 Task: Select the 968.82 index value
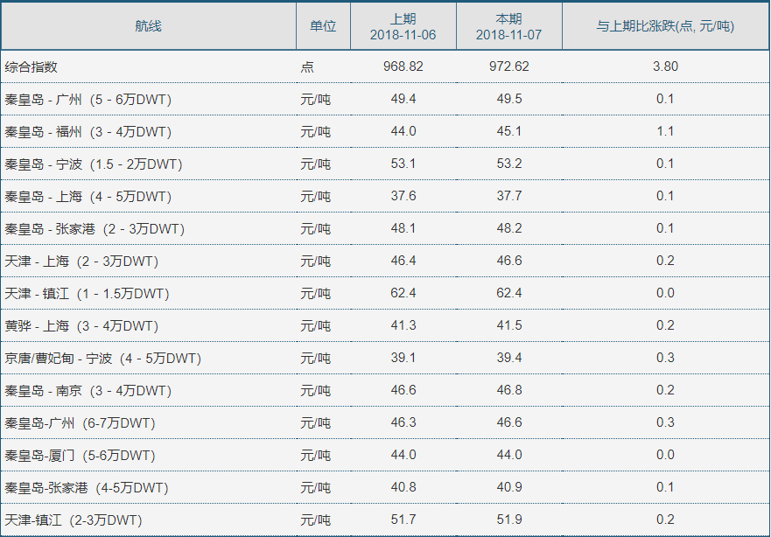tap(403, 66)
